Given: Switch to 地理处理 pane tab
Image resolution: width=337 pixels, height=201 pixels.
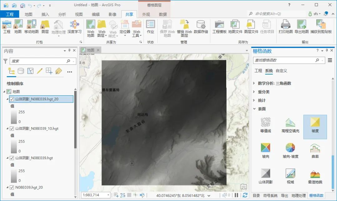Looking at the screenshot, I should point(299,195).
